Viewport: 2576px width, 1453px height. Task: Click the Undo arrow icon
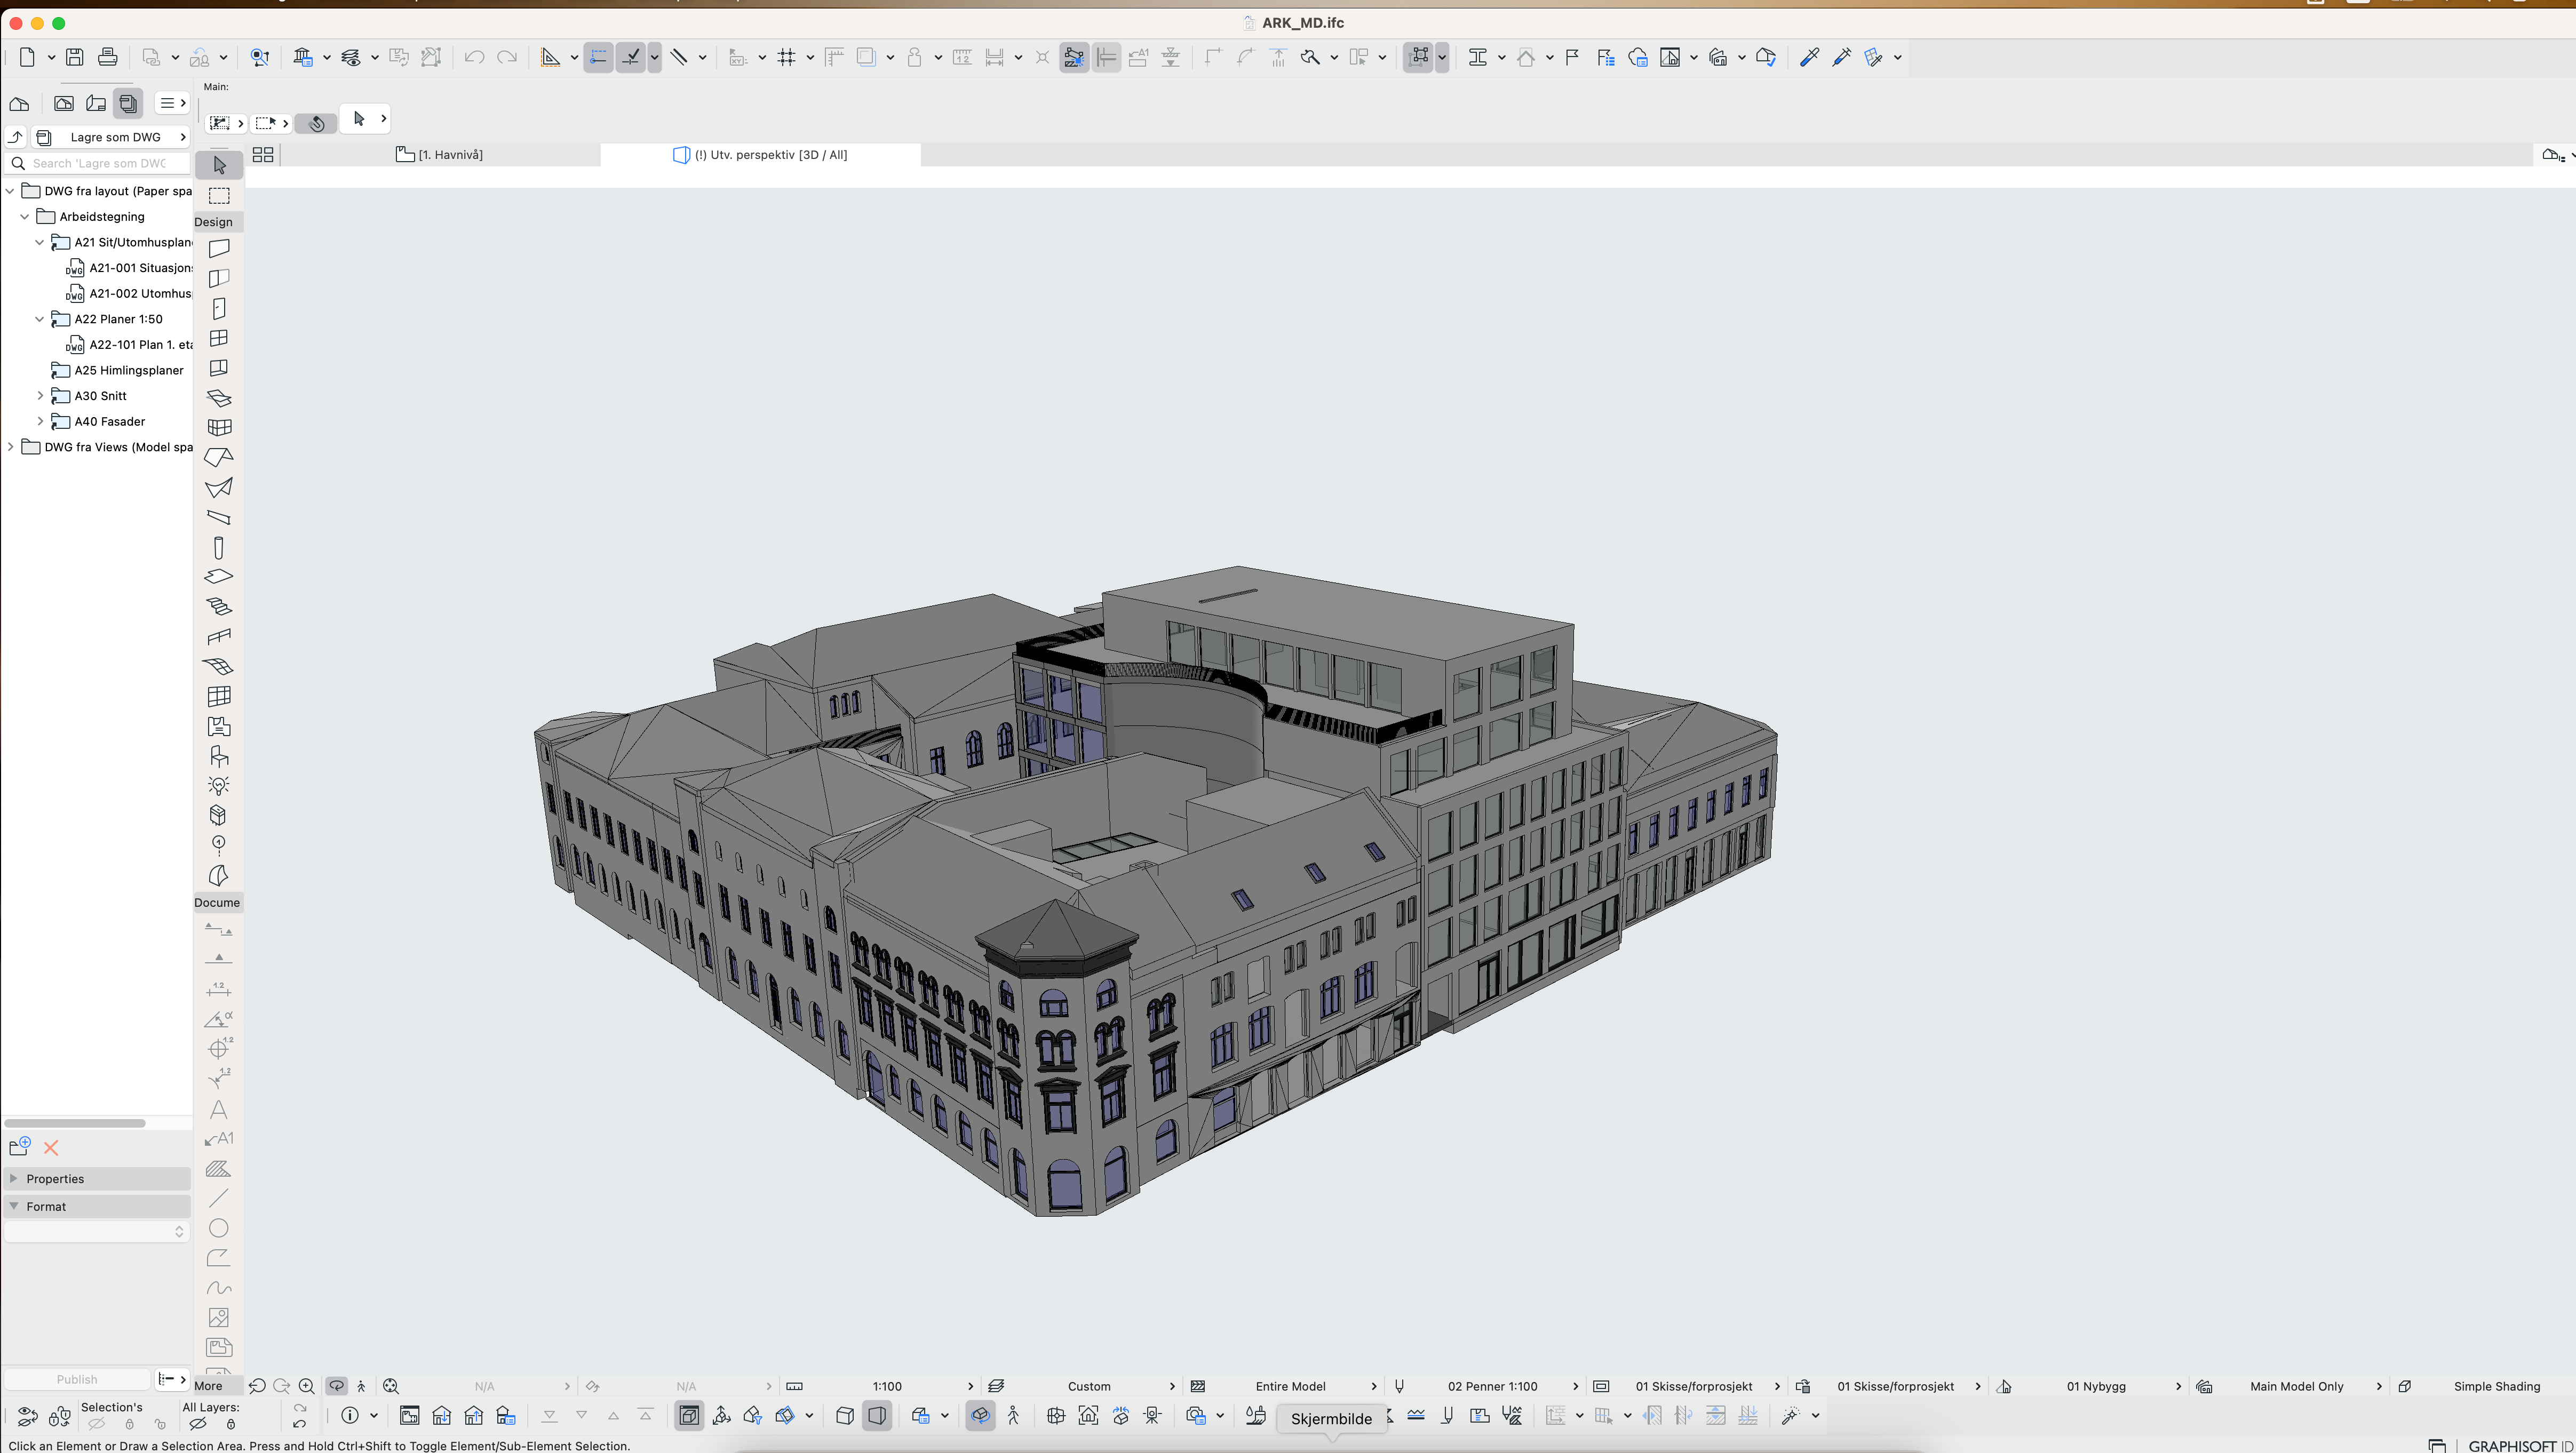(x=474, y=57)
